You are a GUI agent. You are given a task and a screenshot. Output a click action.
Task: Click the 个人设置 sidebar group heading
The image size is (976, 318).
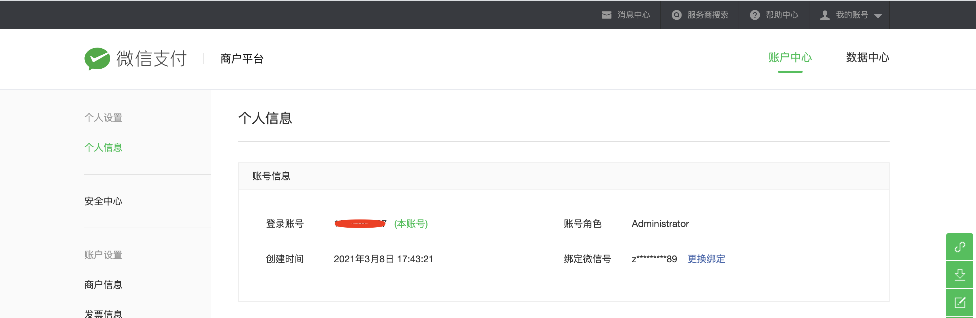point(103,118)
